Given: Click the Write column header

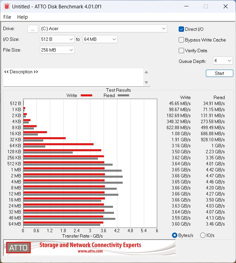Looking at the screenshot, I should coord(185,97).
